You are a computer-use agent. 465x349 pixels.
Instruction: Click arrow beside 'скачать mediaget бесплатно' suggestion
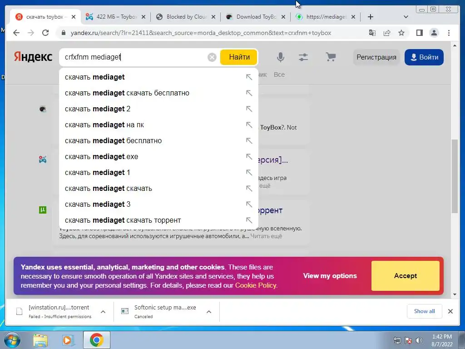click(x=249, y=141)
